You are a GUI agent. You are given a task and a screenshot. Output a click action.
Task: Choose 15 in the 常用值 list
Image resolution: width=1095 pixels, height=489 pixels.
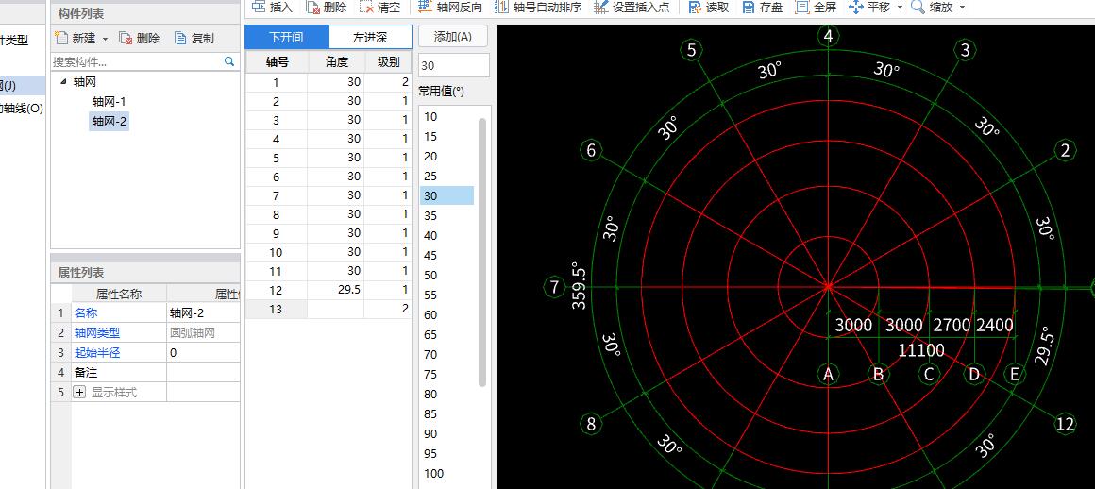446,136
